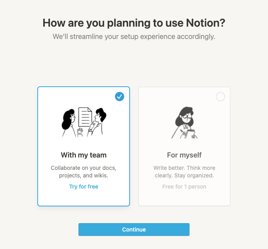Viewport: 268px width, 249px height.
Task: Choose the For myself card
Action: click(184, 146)
